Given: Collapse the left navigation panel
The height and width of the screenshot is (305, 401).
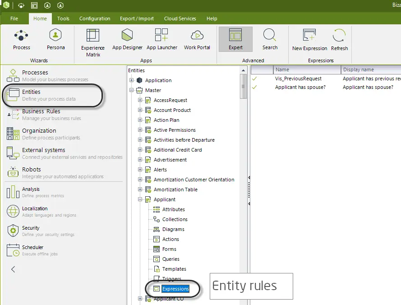Looking at the screenshot, I should [x=13, y=269].
